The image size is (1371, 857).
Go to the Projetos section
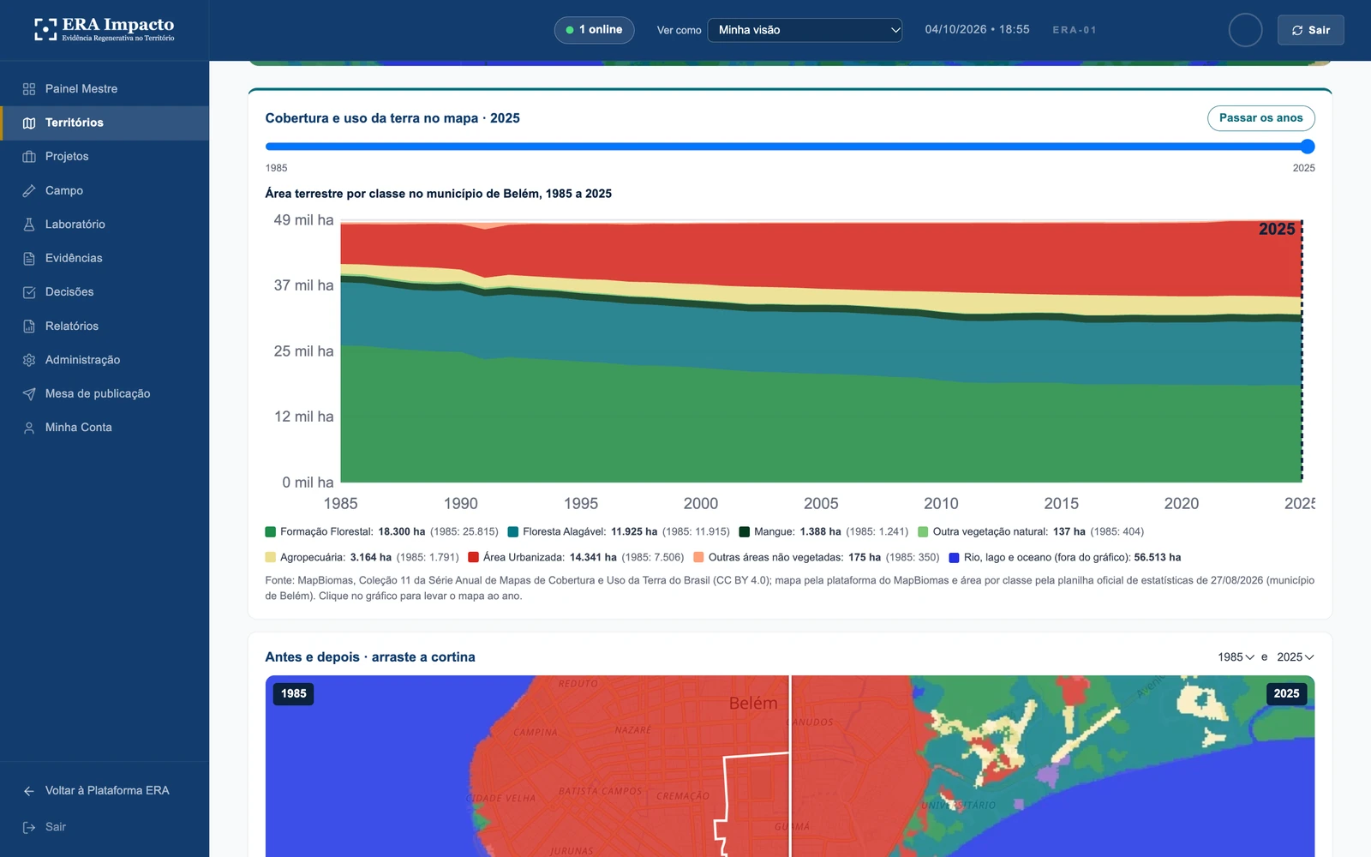[x=105, y=157]
